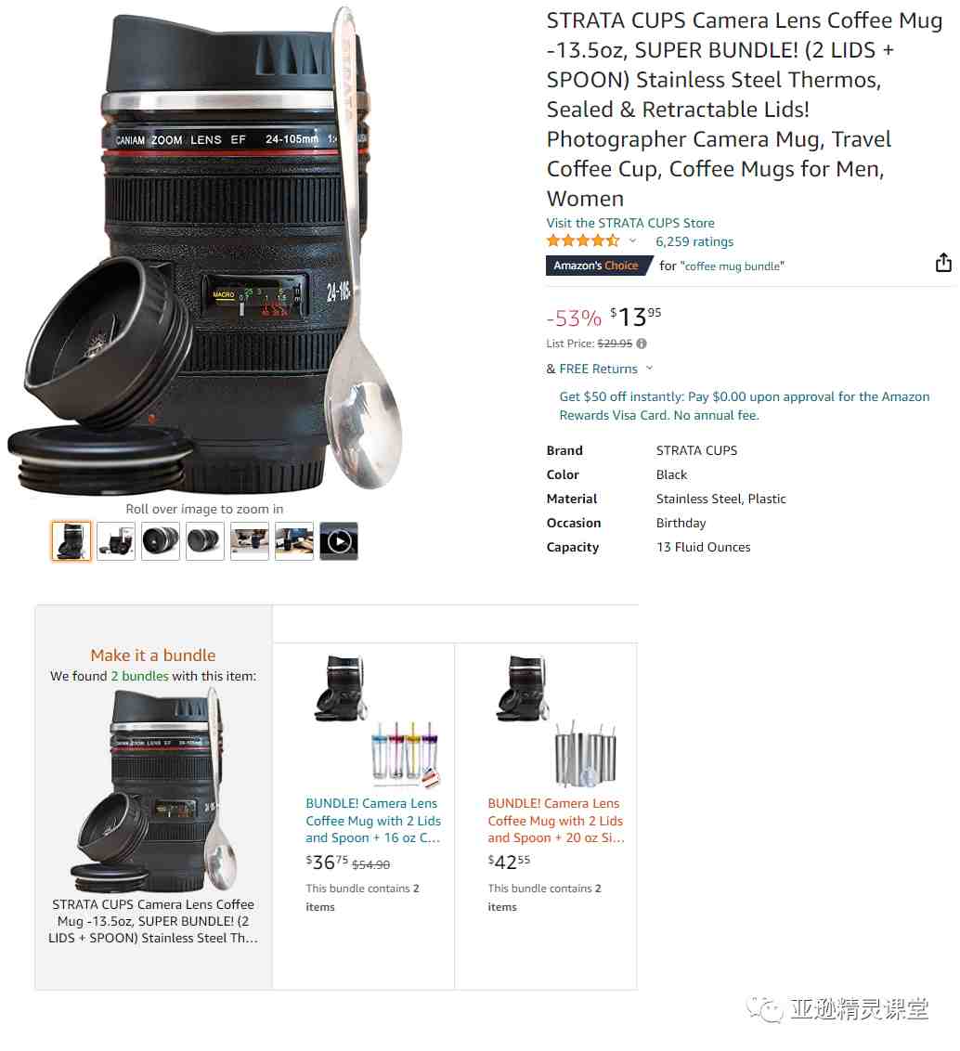
Task: Open the 16 oz bundle priced $36.75
Action: tap(372, 821)
